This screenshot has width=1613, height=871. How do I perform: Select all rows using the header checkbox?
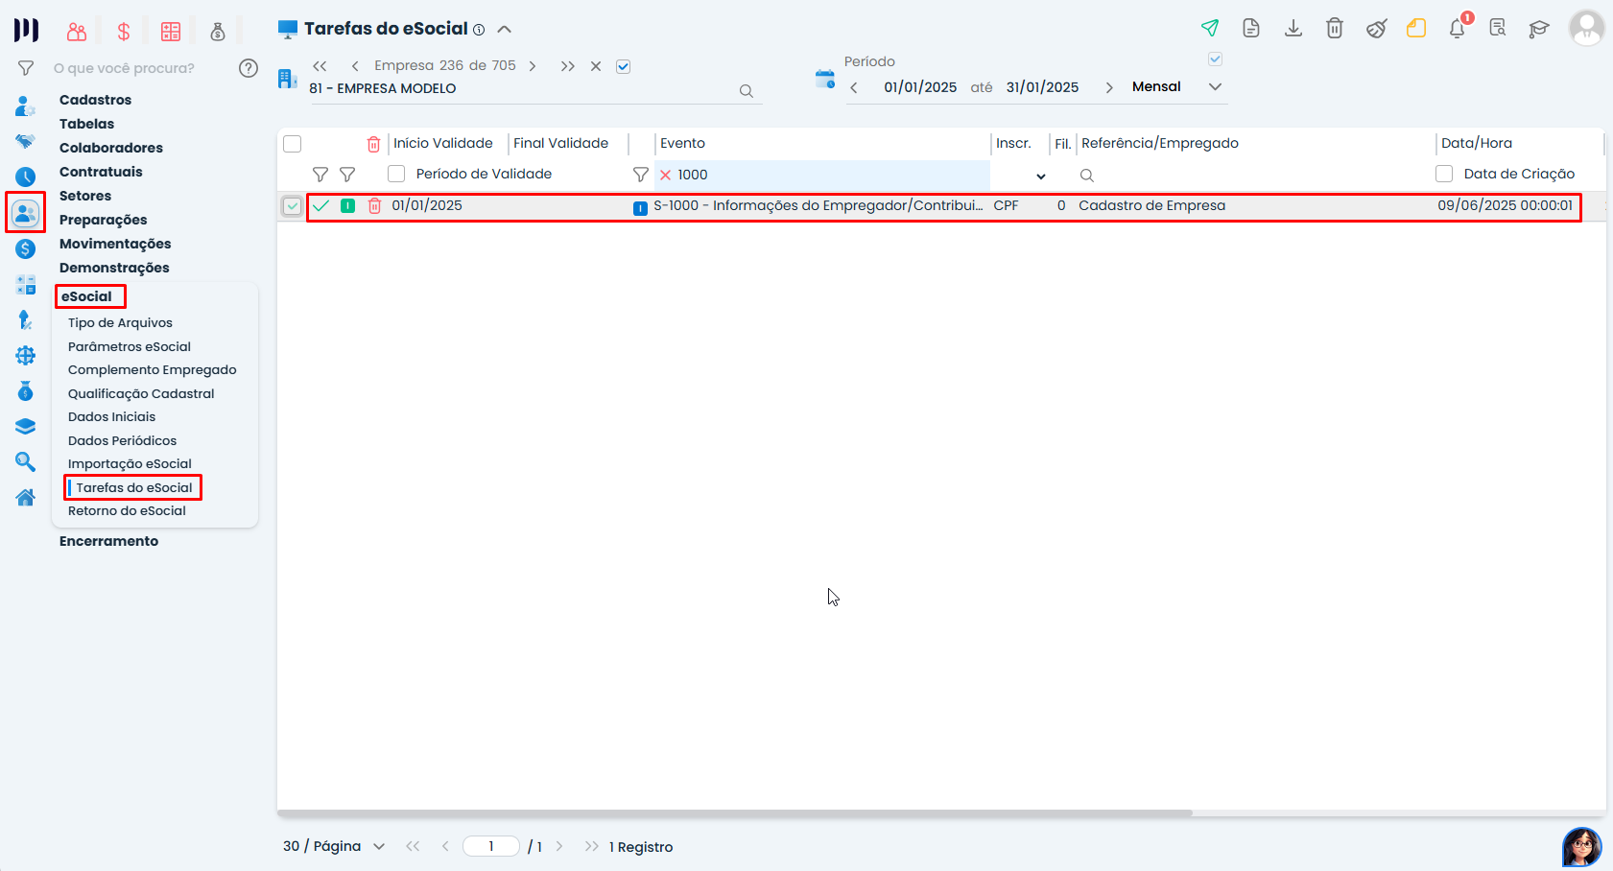[x=293, y=142]
